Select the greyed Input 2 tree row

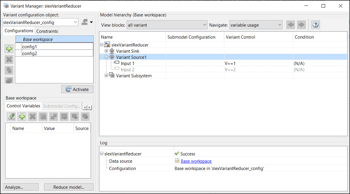[x=223, y=69]
